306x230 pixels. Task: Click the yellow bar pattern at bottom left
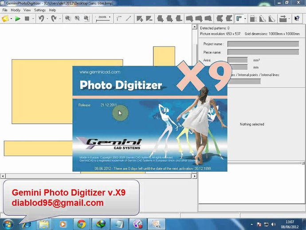(x=38, y=148)
